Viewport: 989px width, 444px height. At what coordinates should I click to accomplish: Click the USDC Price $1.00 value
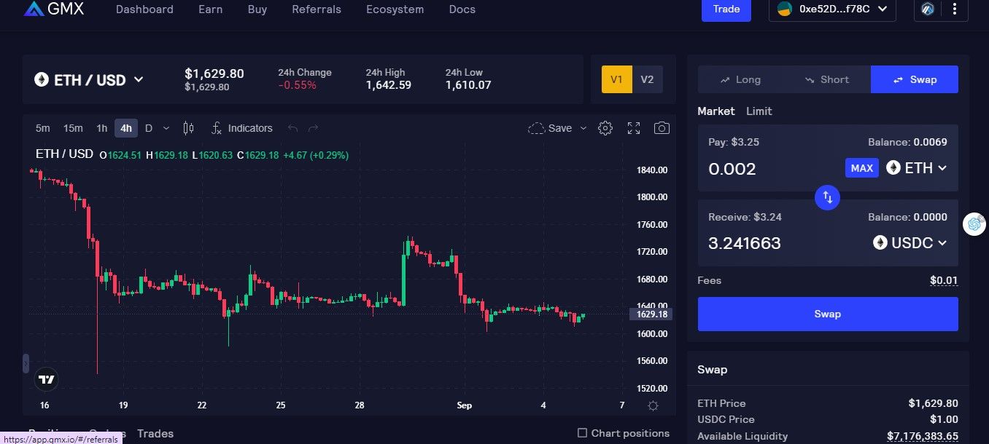(x=943, y=419)
